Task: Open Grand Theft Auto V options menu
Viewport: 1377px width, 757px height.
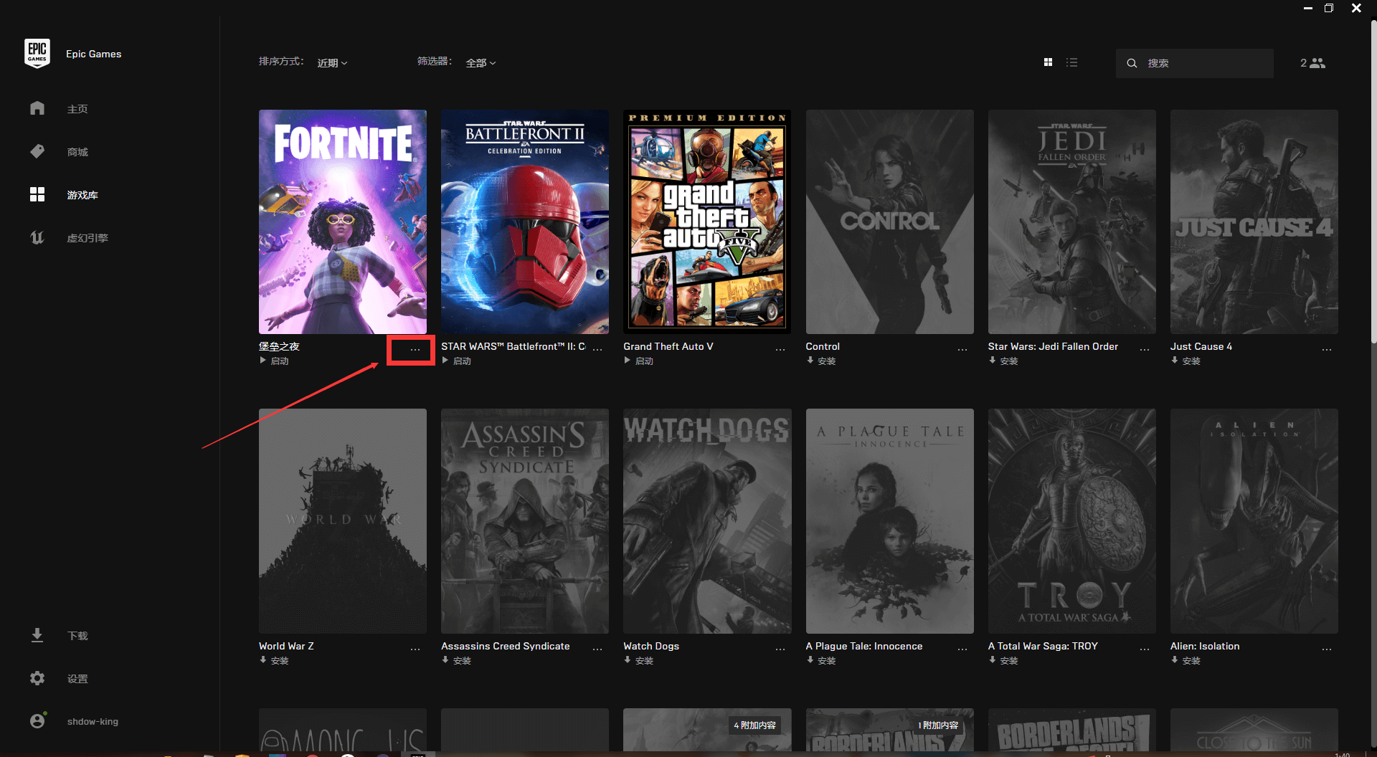Action: (x=780, y=349)
